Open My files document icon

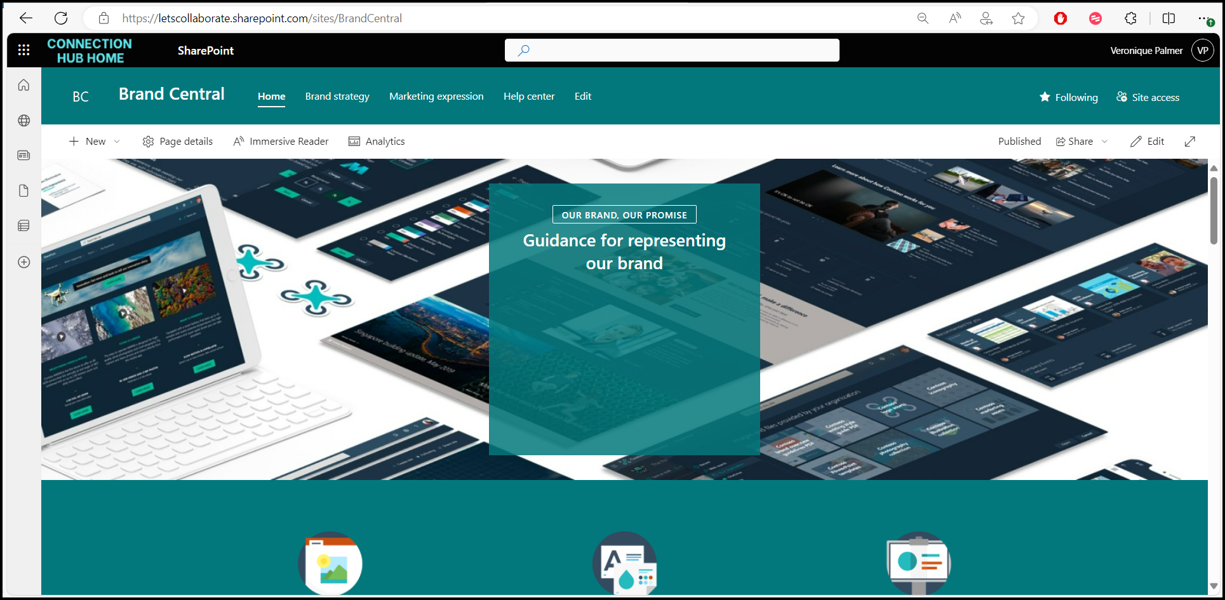tap(24, 191)
